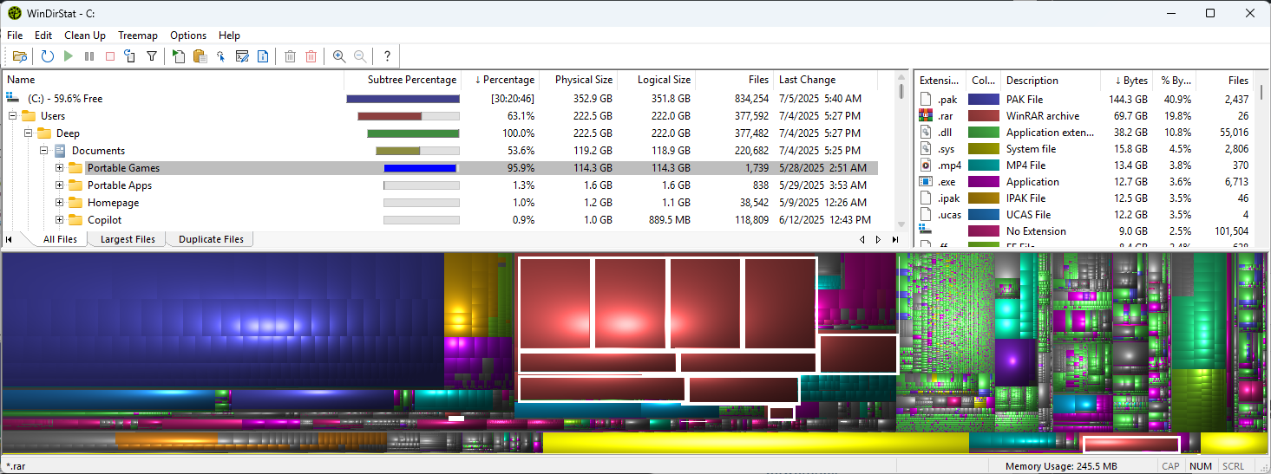Click the gray Delete to Recycle Bin icon

[290, 56]
